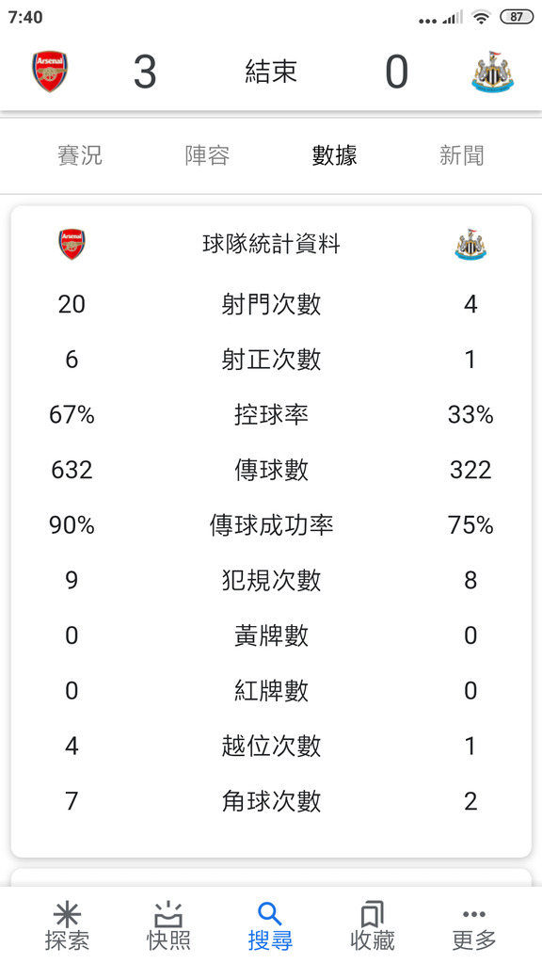The height and width of the screenshot is (964, 542).
Task: Tap the Newcastle crest in score header
Action: click(492, 72)
